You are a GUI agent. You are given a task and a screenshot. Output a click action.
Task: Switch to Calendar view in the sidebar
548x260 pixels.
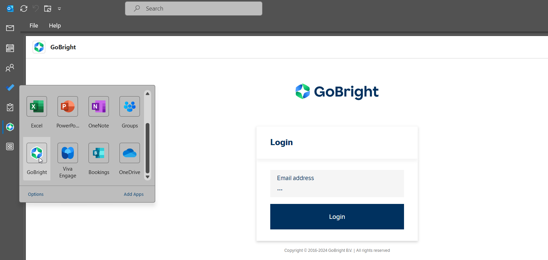tap(10, 48)
